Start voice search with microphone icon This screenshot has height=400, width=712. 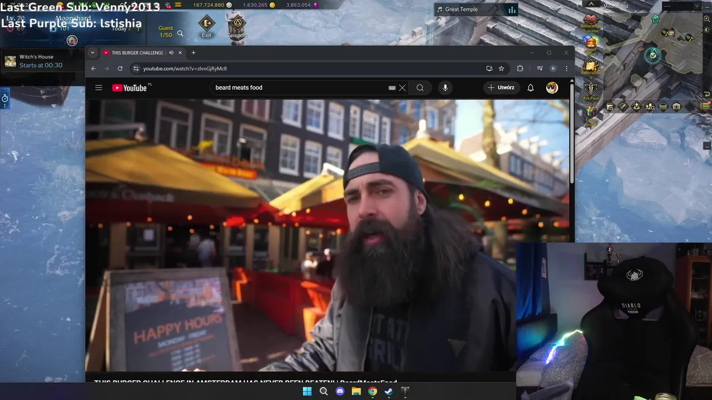[445, 88]
